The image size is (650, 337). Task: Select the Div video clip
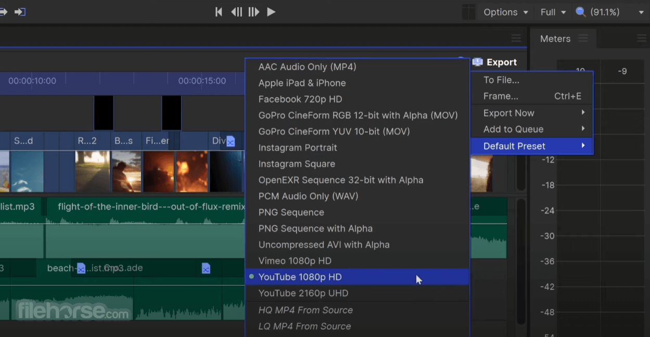[x=226, y=162]
